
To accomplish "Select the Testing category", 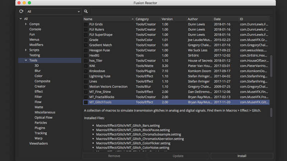I will tap(34, 55).
